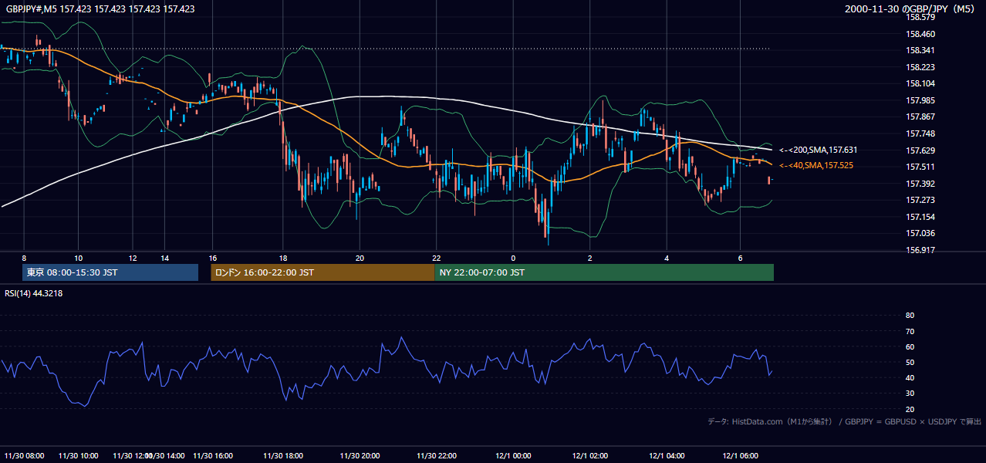Click price axis value 157.036
Viewport: 986px width, 463px height.
(x=920, y=233)
